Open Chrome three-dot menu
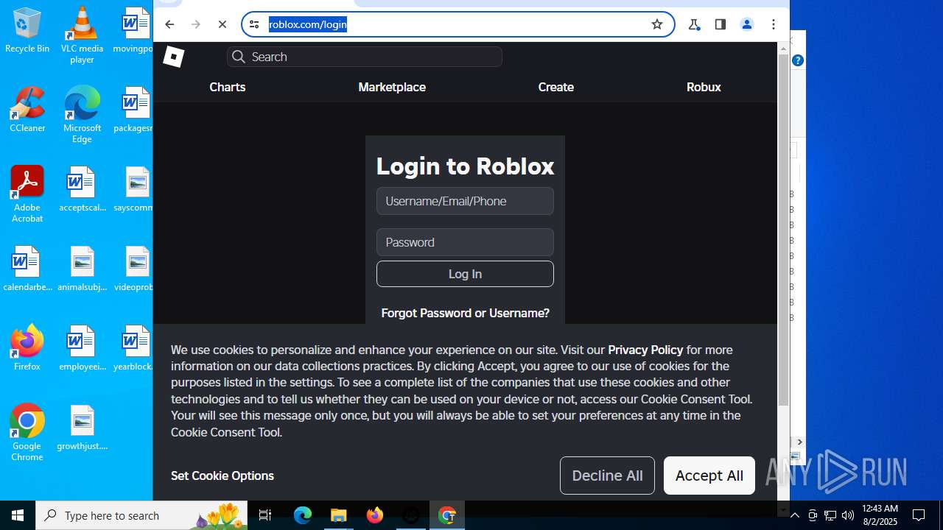The height and width of the screenshot is (530, 943). [774, 24]
